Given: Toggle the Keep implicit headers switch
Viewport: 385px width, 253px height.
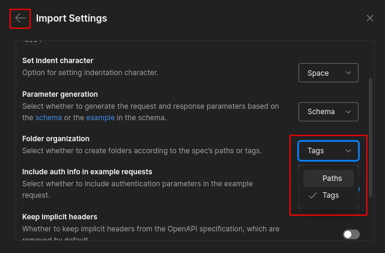Looking at the screenshot, I should tap(351, 234).
